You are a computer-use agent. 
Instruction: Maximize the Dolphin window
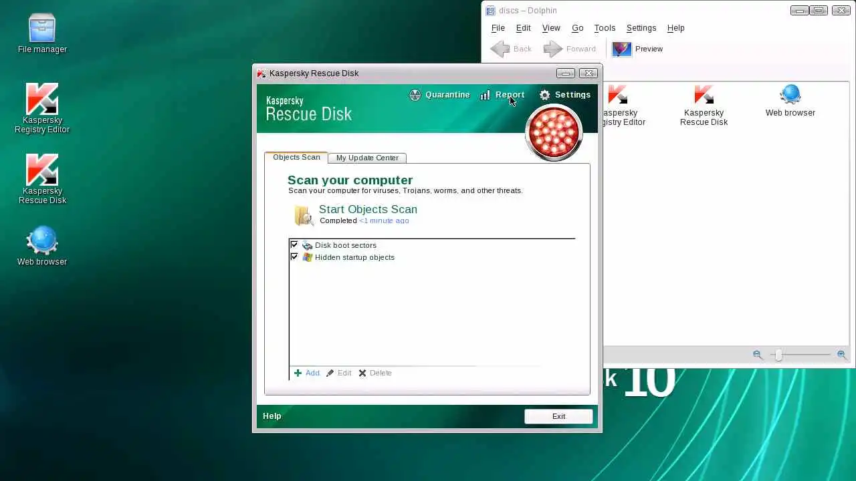(x=819, y=11)
